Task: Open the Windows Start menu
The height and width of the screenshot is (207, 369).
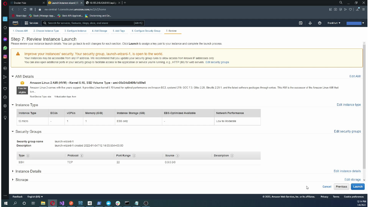Action: 6,203
